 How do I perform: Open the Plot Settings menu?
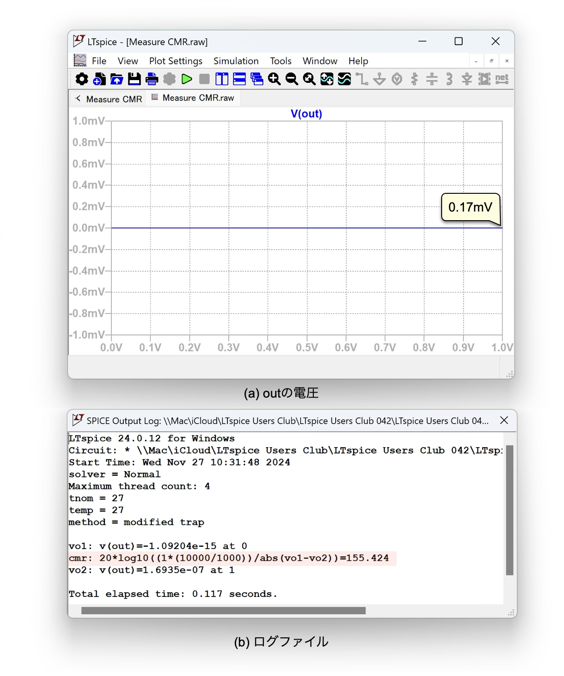pyautogui.click(x=176, y=61)
